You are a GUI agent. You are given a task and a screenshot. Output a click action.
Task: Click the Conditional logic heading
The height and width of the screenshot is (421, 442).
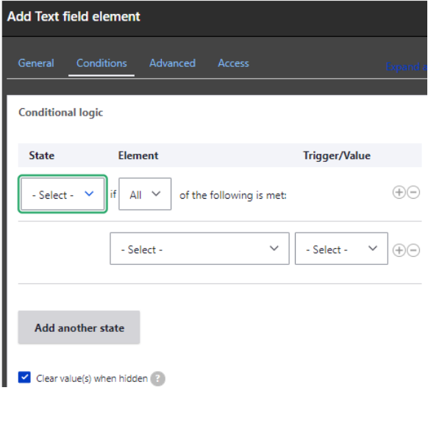tap(60, 113)
